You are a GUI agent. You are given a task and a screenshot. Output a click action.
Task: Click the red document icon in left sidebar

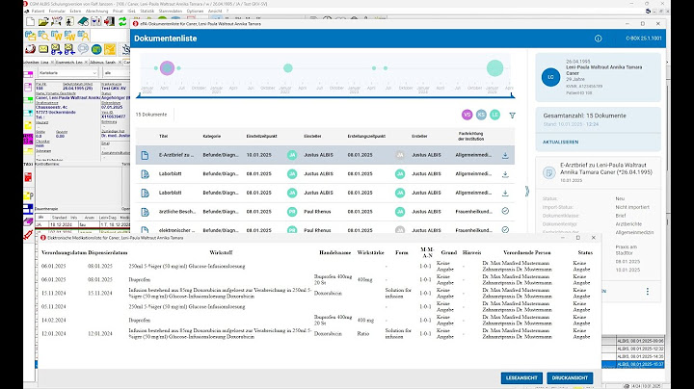(28, 178)
